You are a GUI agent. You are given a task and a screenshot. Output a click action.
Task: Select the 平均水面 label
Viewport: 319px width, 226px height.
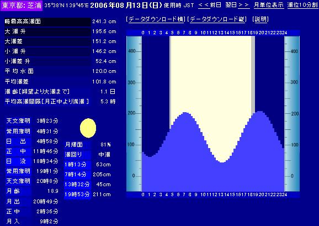coord(19,71)
